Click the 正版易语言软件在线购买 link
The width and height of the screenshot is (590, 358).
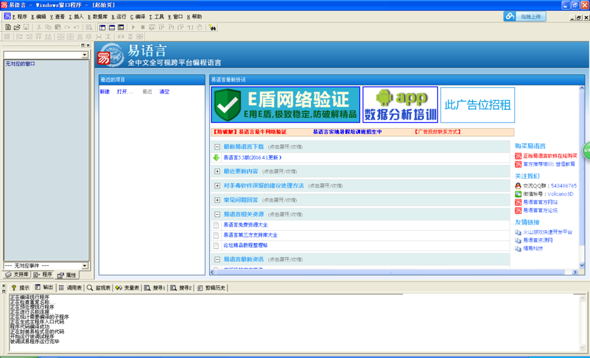[x=550, y=156]
